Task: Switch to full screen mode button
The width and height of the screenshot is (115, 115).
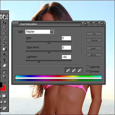Action: pyautogui.click(x=5, y=102)
